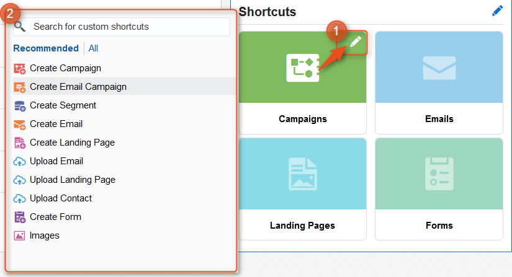Click the pencil edit icon on Campaigns tile
Screen dimensions: 512x277
pyautogui.click(x=355, y=42)
